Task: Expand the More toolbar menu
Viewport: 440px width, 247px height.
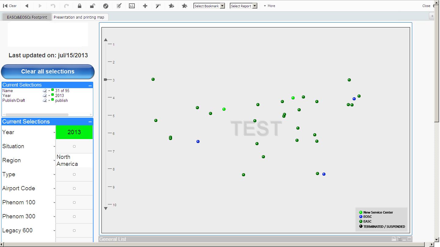Action: coord(269,6)
